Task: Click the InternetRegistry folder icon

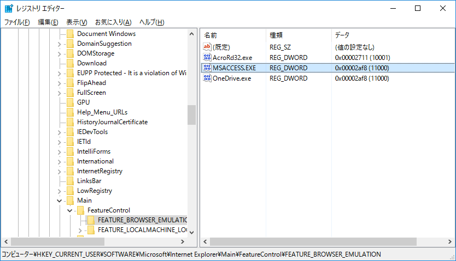Action: [x=70, y=171]
